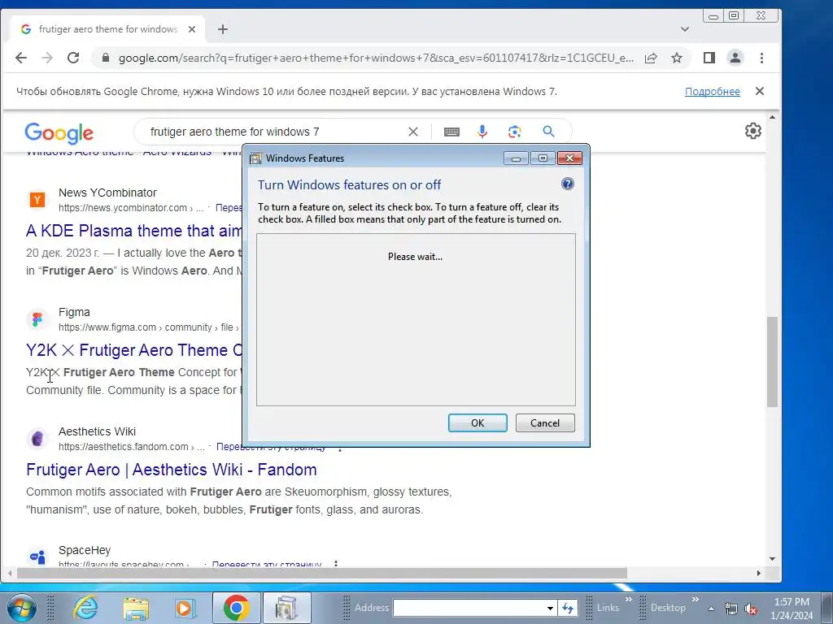
Task: Select the frutiger aero theme tab
Action: (107, 29)
